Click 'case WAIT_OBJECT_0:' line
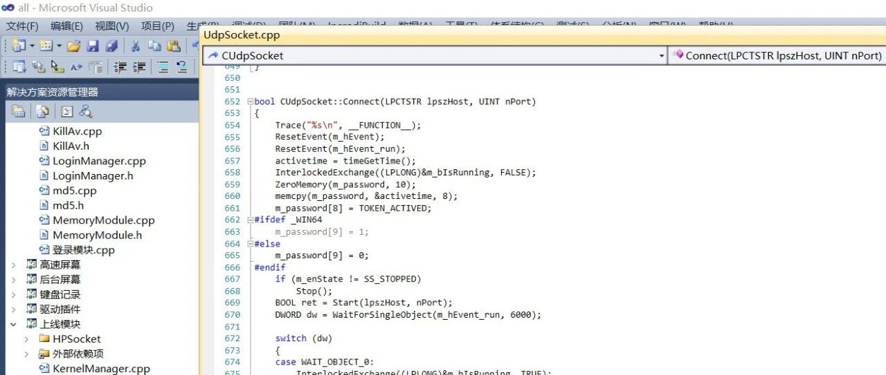The image size is (886, 375). 325,362
